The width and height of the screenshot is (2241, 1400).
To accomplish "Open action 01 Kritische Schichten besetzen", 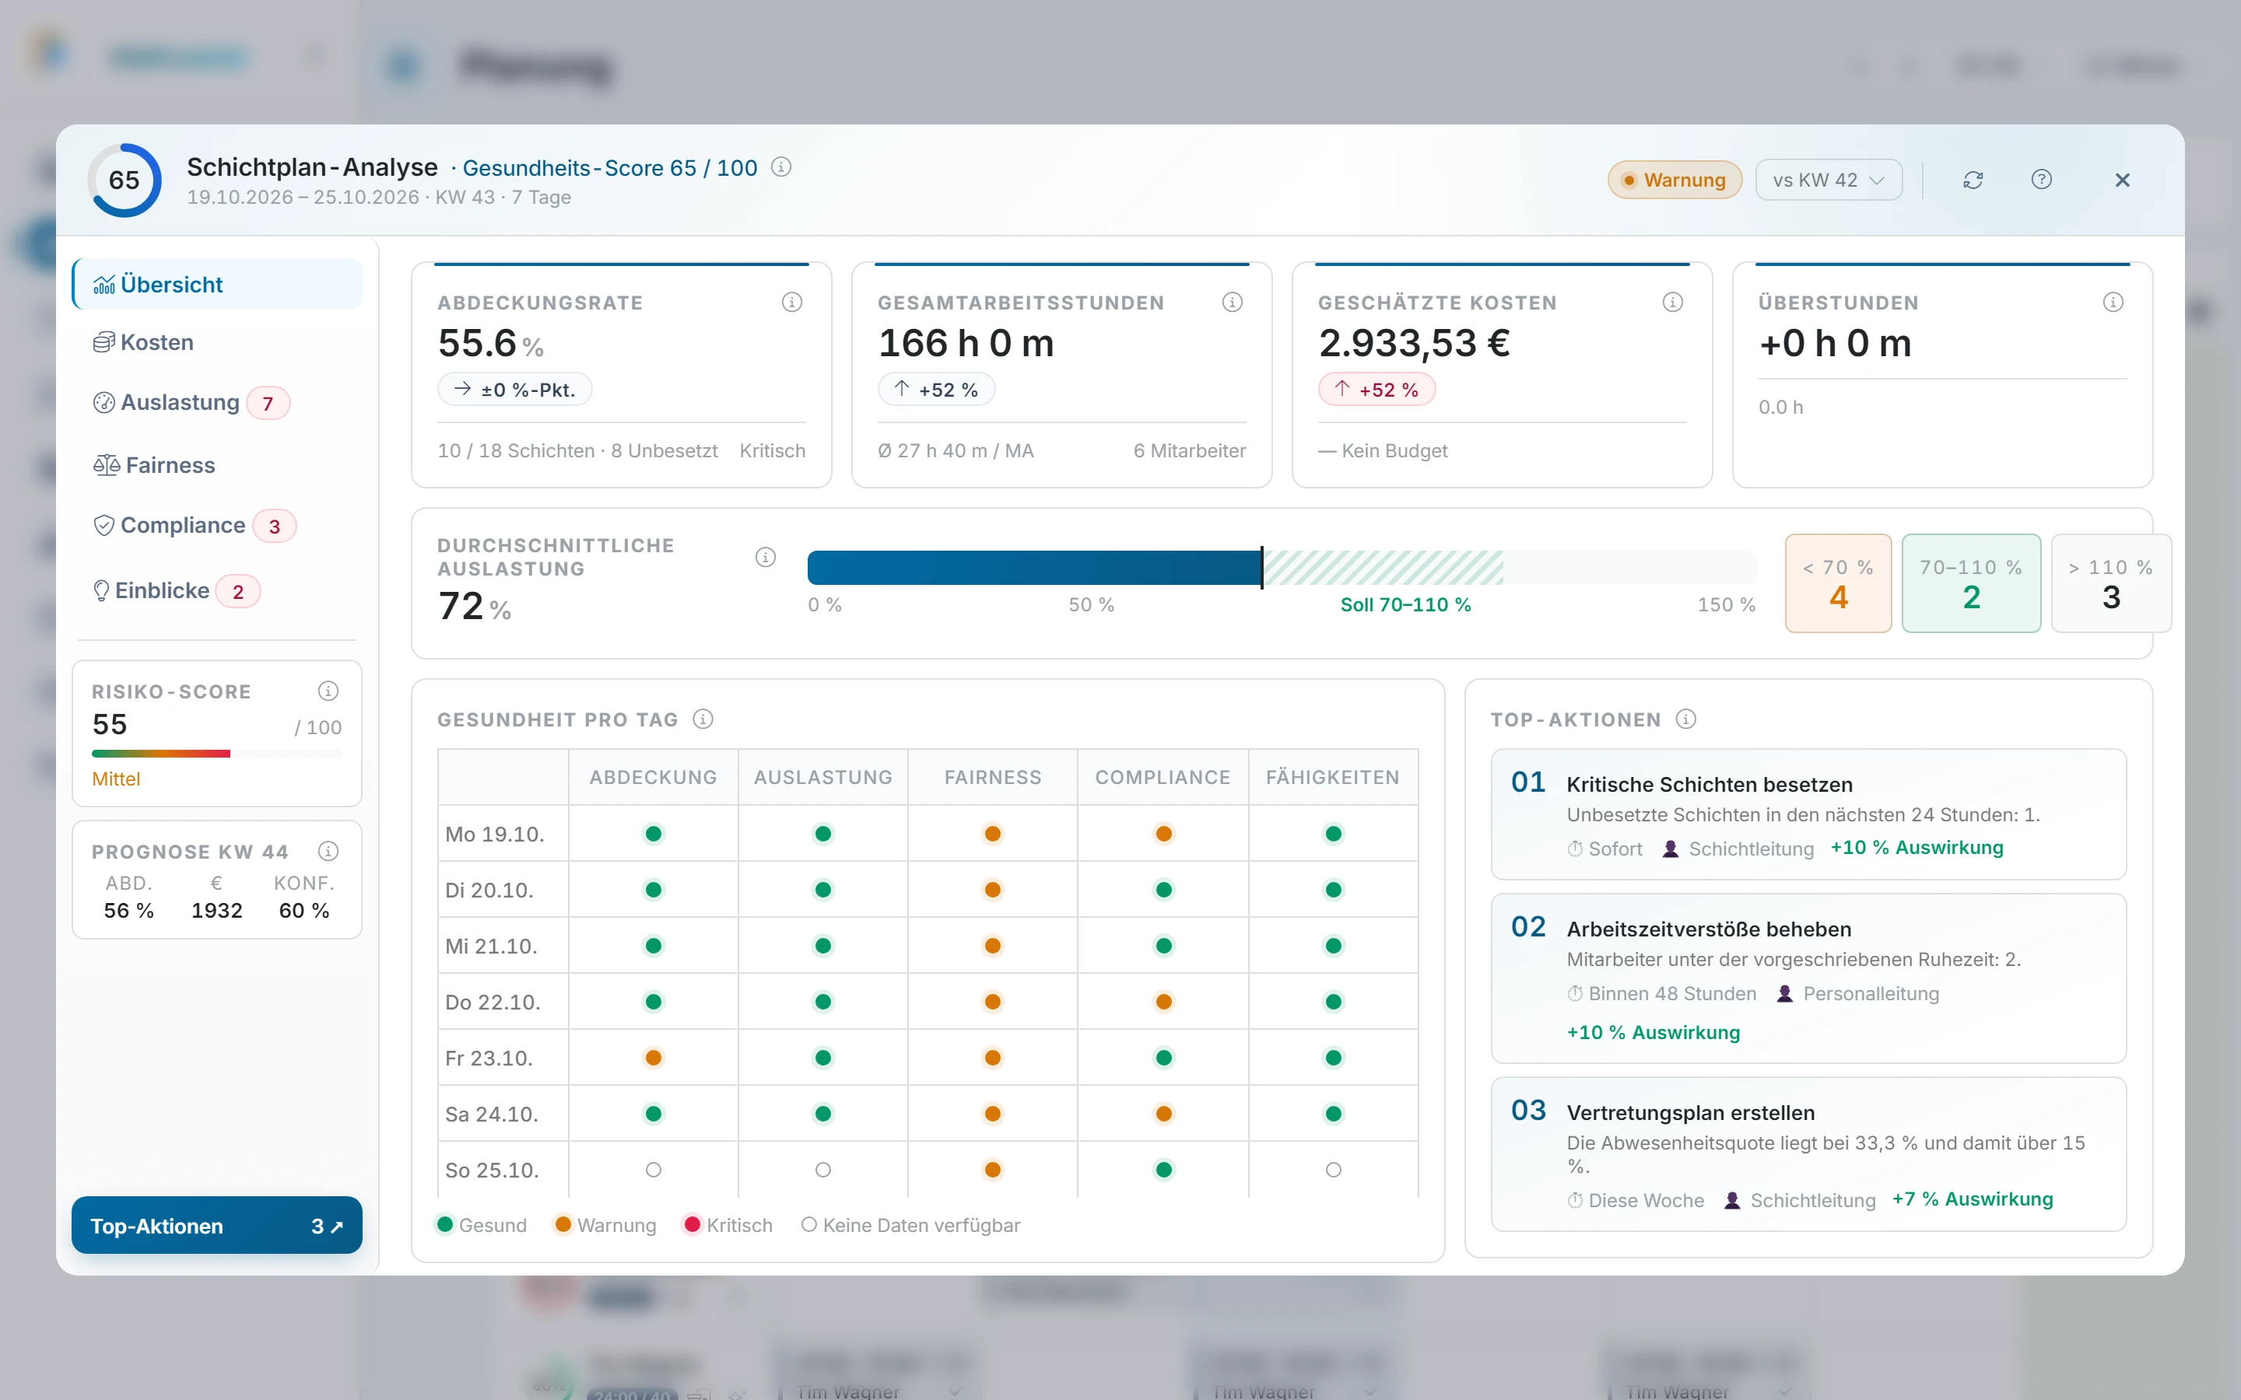I will [x=1808, y=814].
